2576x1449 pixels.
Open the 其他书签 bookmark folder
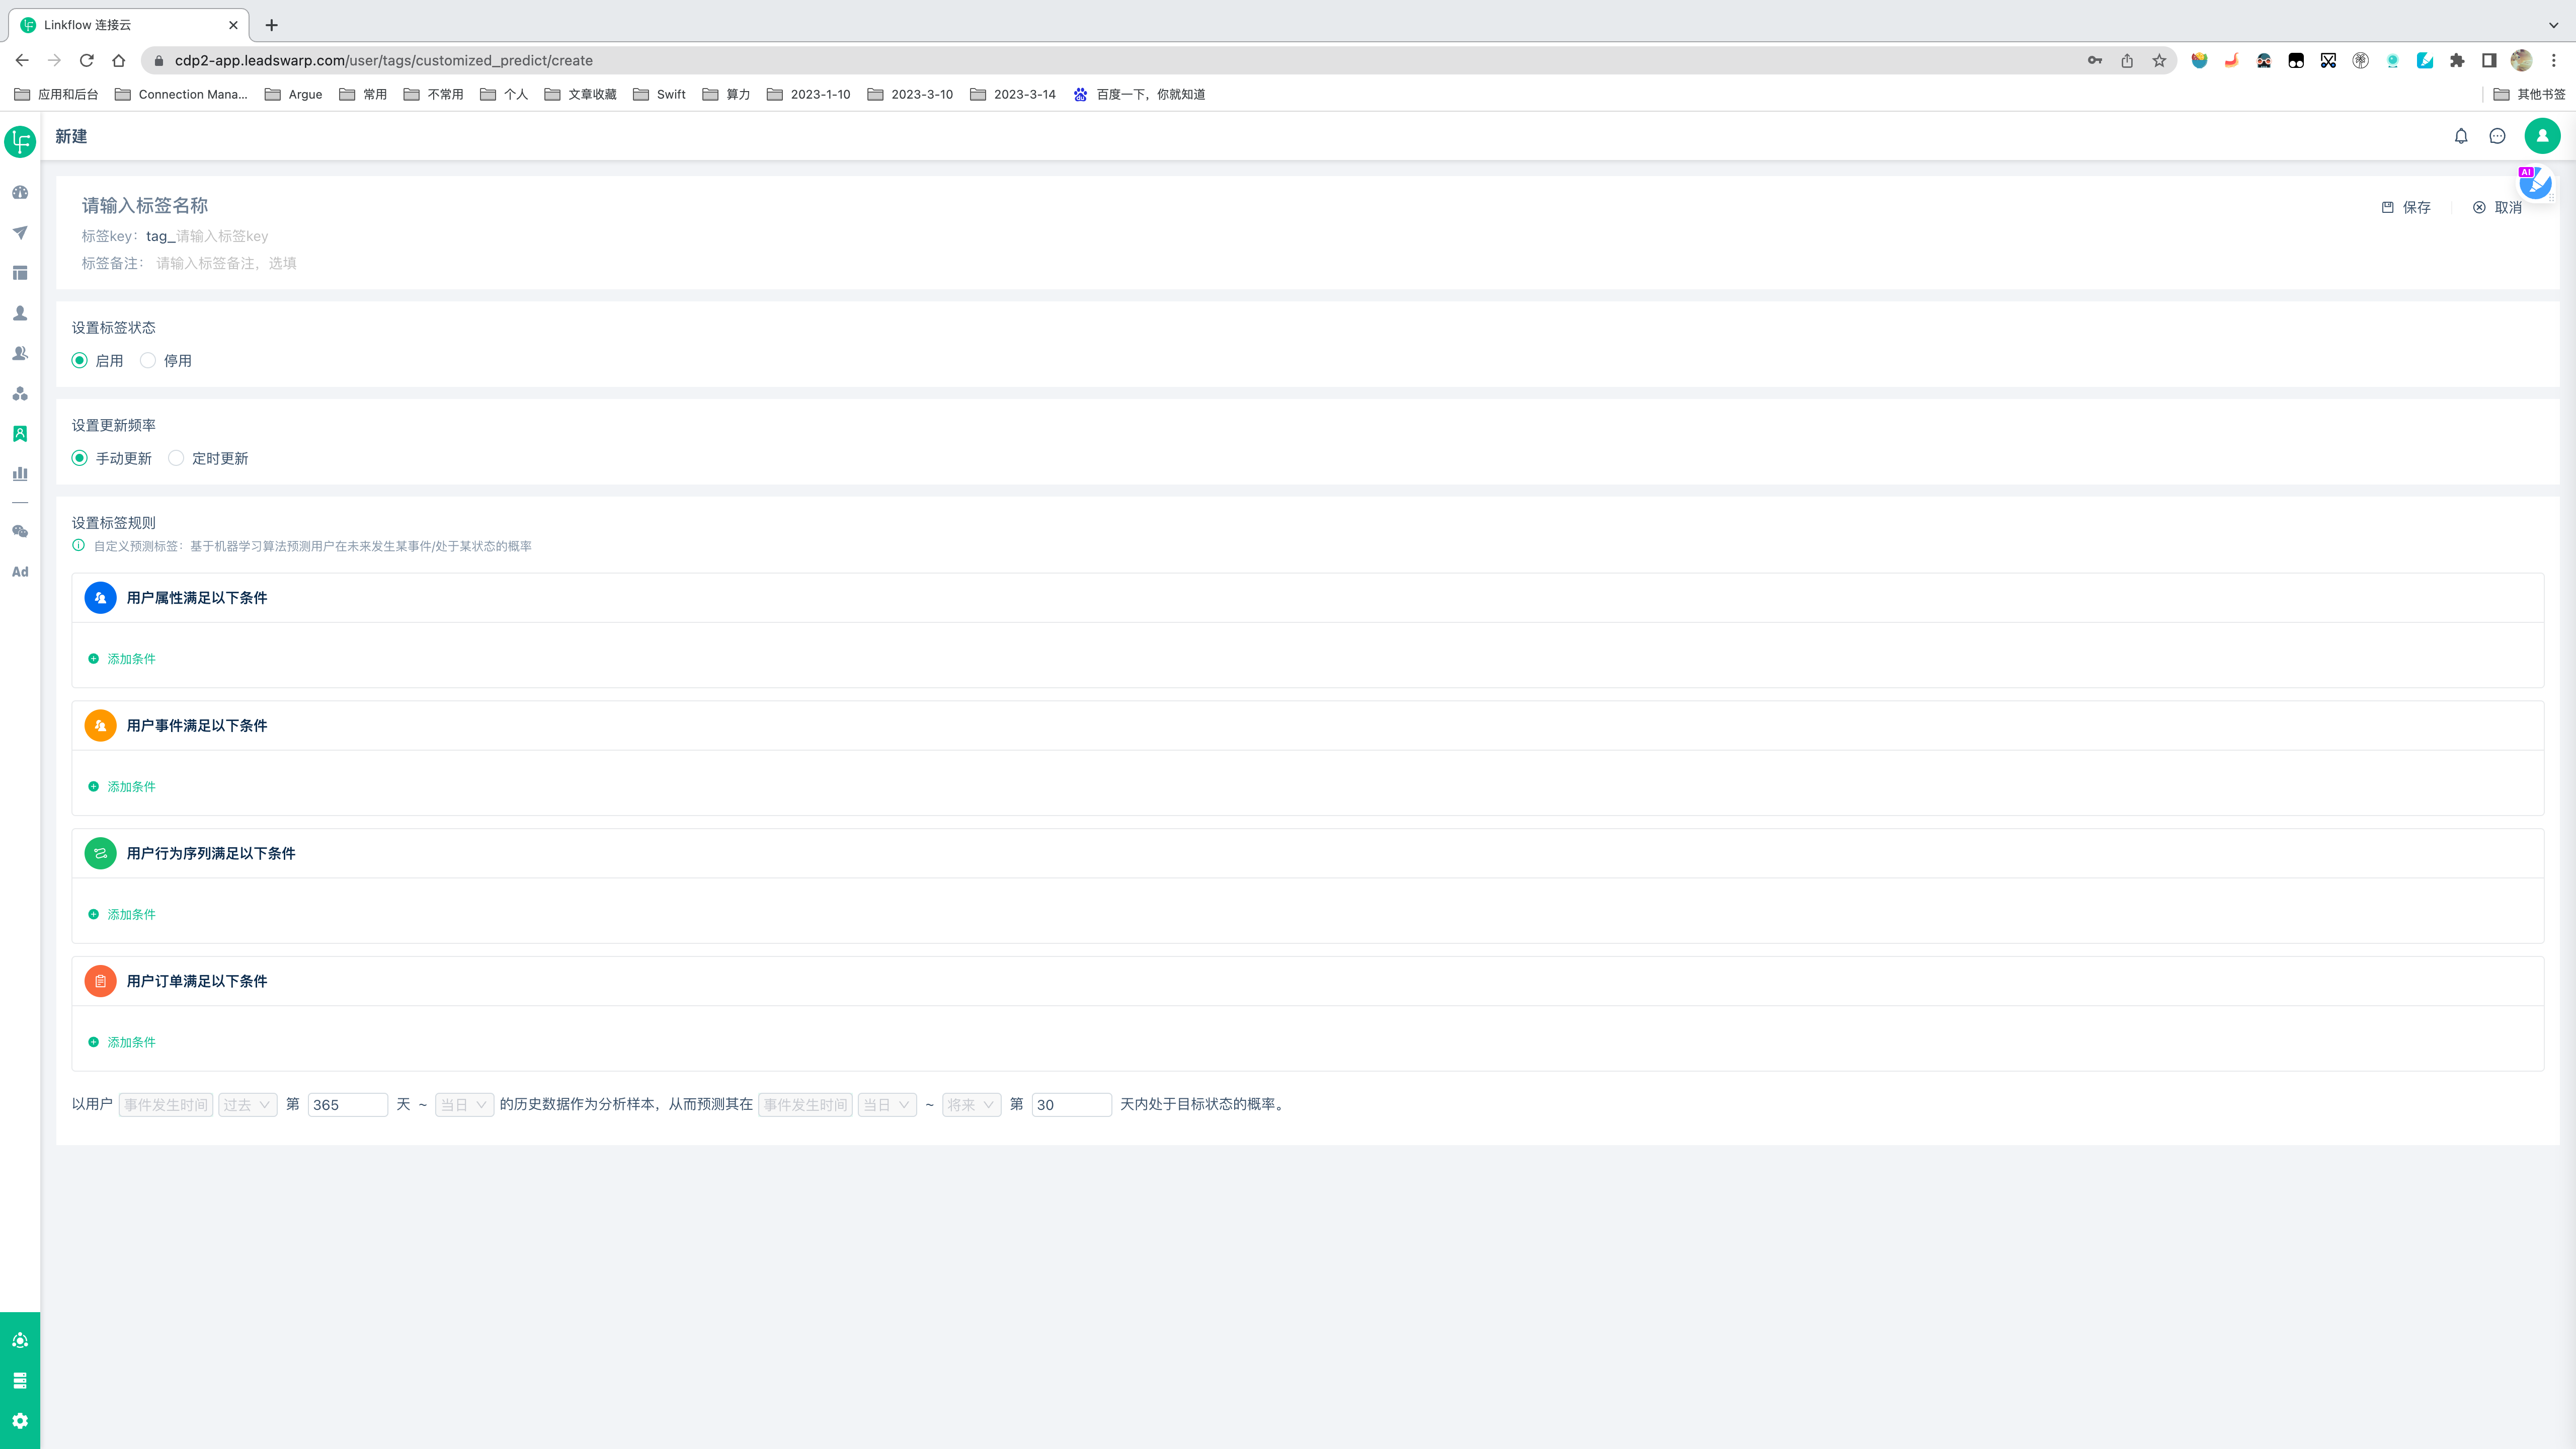coord(2529,94)
